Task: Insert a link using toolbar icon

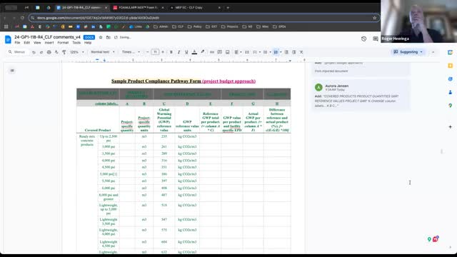Action: [x=212, y=52]
